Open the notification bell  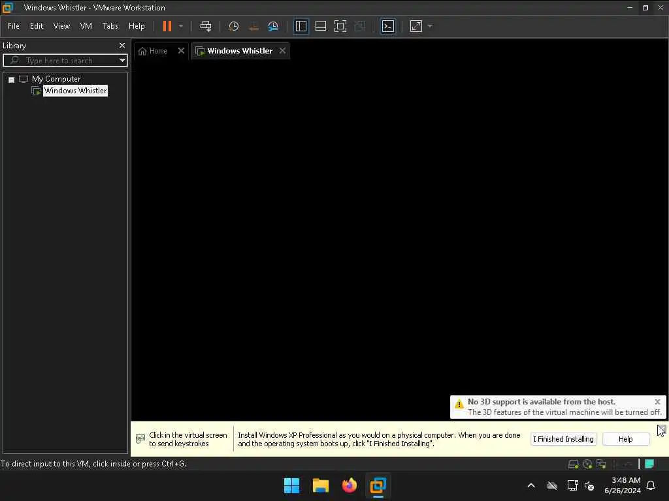click(651, 485)
